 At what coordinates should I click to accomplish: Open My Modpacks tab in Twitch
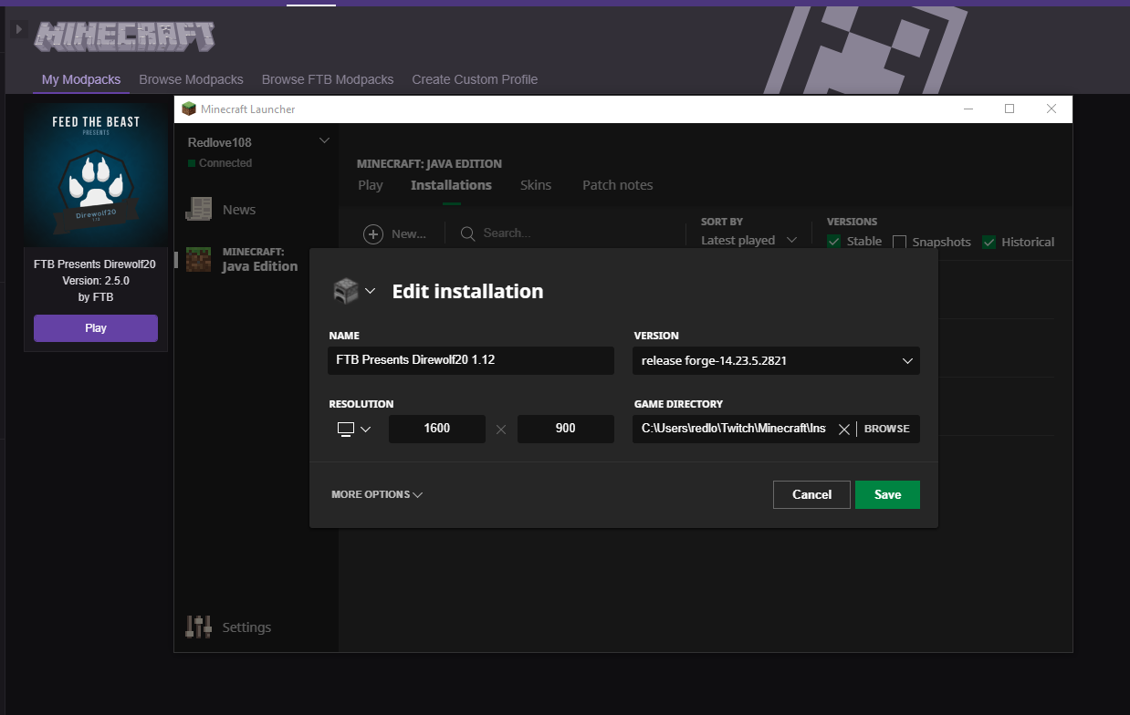point(81,79)
